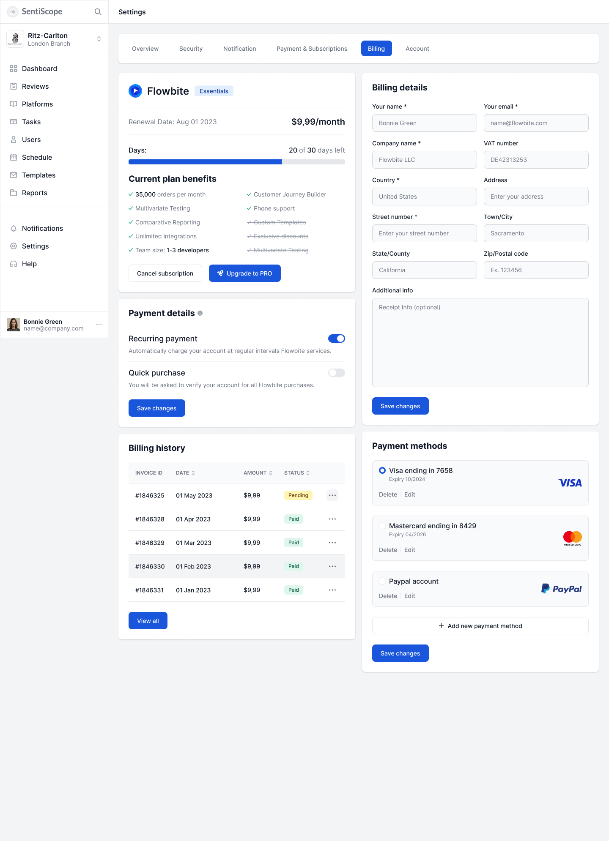
Task: Open the Payment & Subscriptions tab
Action: point(312,49)
